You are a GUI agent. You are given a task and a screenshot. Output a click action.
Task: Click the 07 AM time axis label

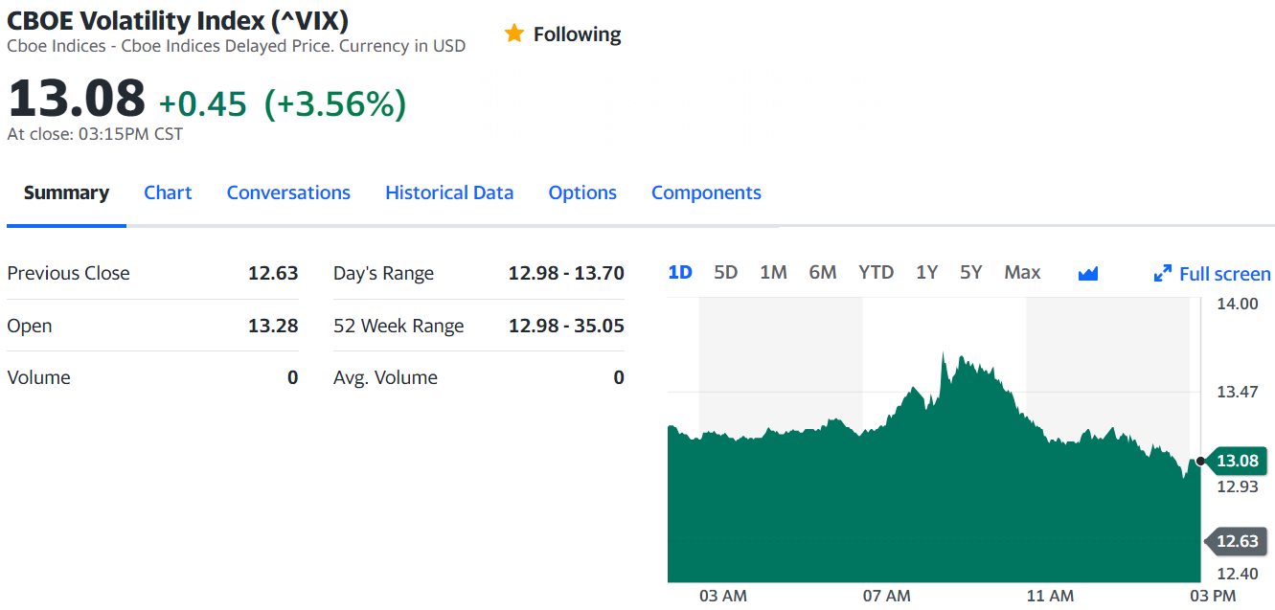coord(886,596)
